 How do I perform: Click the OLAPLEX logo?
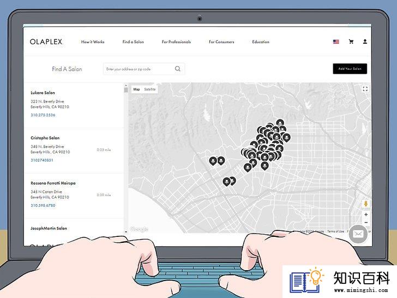[46, 42]
